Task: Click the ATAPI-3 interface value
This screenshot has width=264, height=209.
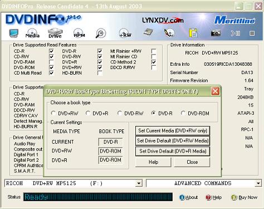Action: [246, 113]
